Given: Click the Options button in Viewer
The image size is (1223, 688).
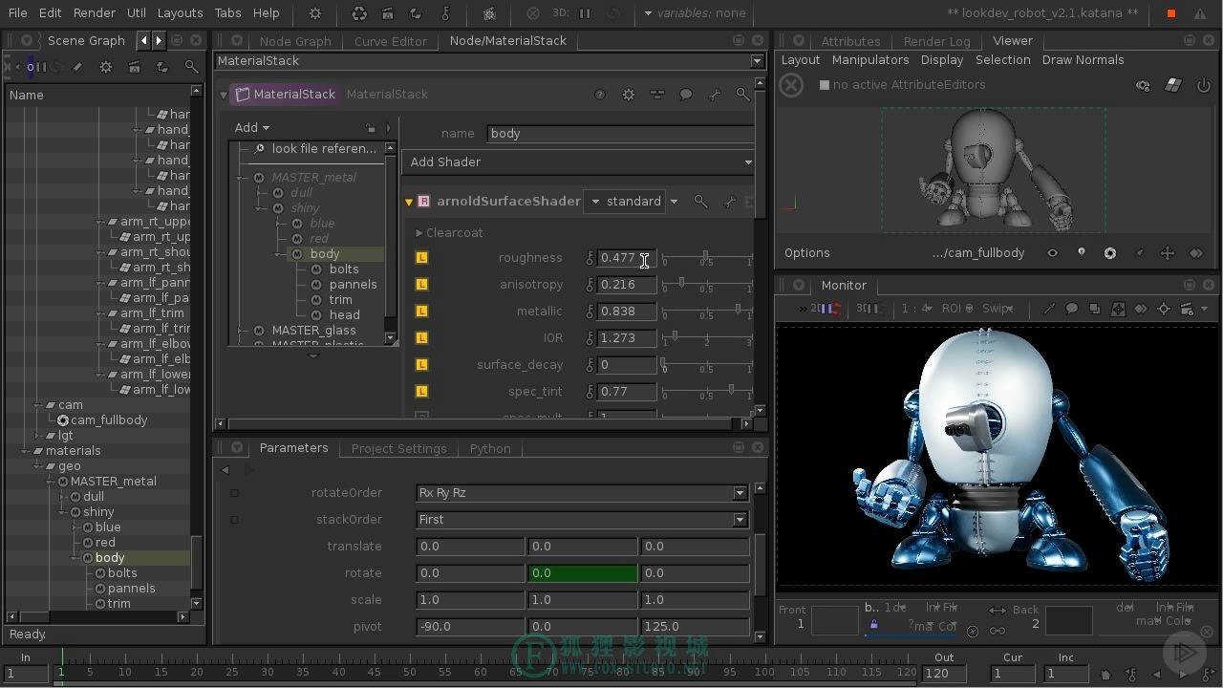Looking at the screenshot, I should pos(807,253).
